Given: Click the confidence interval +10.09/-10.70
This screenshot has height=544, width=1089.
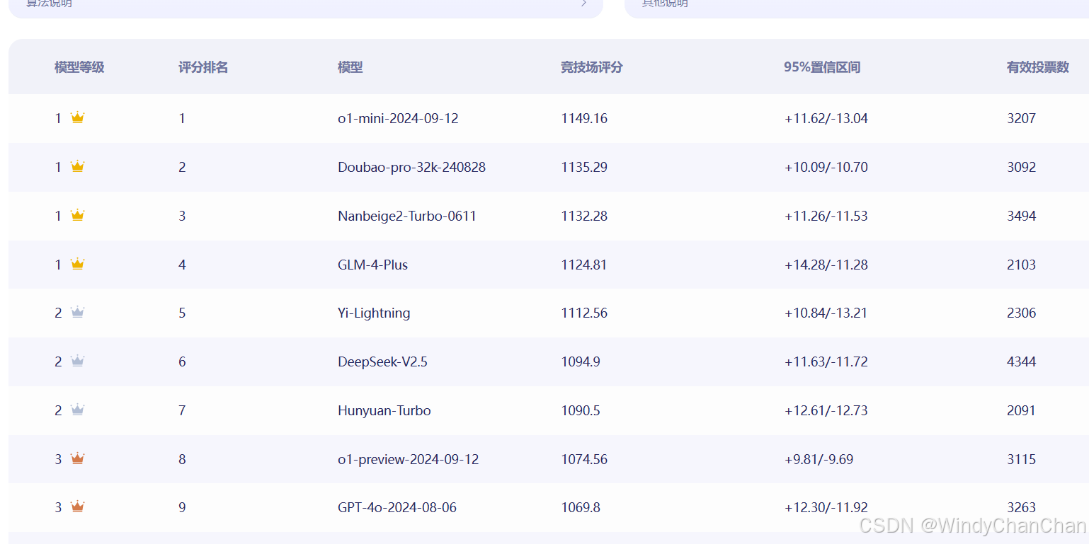Looking at the screenshot, I should (x=826, y=167).
